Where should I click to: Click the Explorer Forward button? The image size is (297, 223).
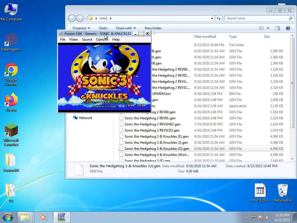coord(80,18)
